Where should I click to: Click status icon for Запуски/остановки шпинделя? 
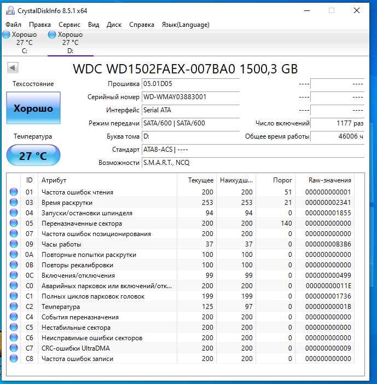(14, 213)
